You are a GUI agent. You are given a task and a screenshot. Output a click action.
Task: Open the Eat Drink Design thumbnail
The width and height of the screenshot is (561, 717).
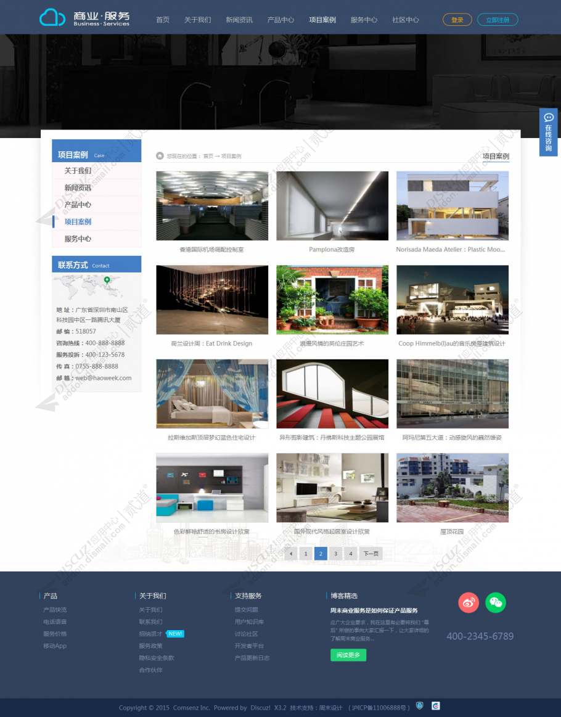pos(212,300)
